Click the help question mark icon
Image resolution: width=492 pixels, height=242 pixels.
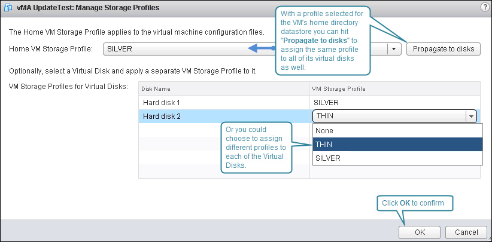[x=484, y=8]
